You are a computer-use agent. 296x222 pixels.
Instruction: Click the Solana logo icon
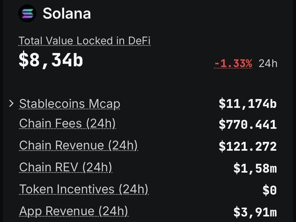(x=27, y=13)
